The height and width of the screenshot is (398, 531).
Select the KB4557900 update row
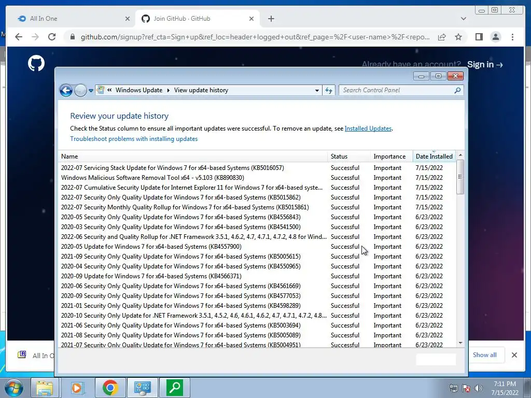[257, 246]
